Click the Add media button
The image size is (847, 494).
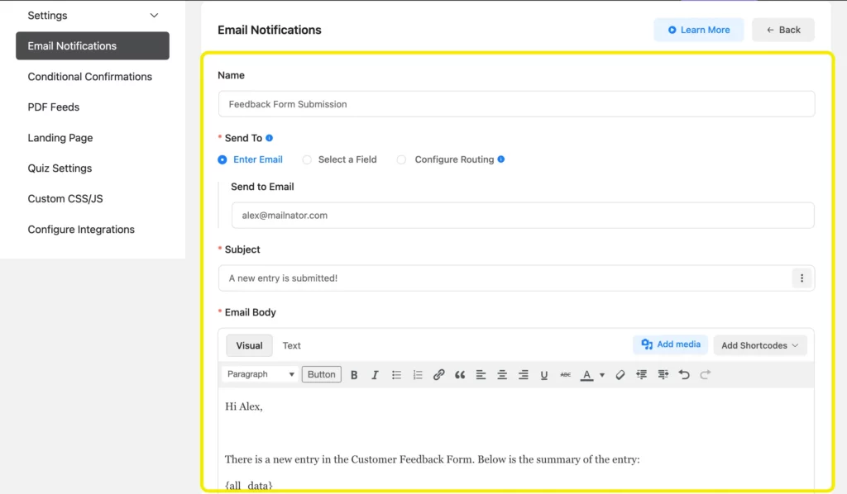670,344
